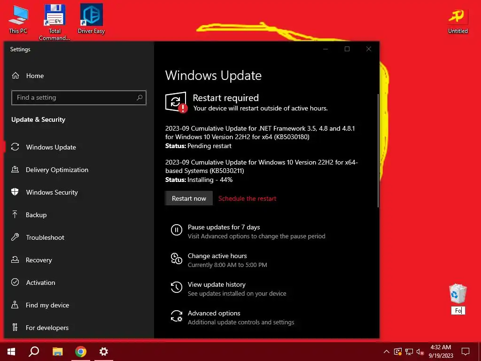Open the This PC desktop icon
The height and width of the screenshot is (361, 481).
(x=18, y=19)
